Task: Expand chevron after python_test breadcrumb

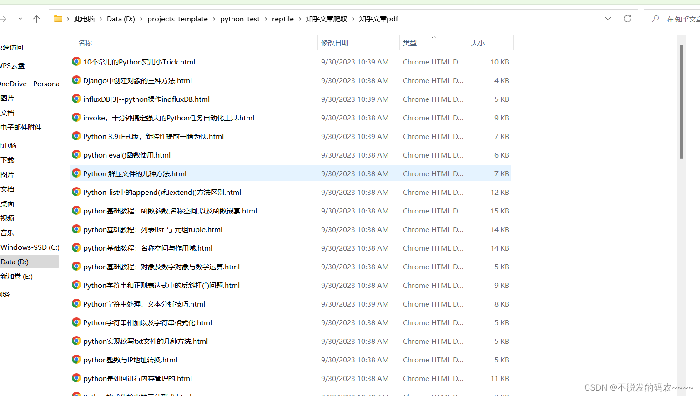Action: click(266, 19)
